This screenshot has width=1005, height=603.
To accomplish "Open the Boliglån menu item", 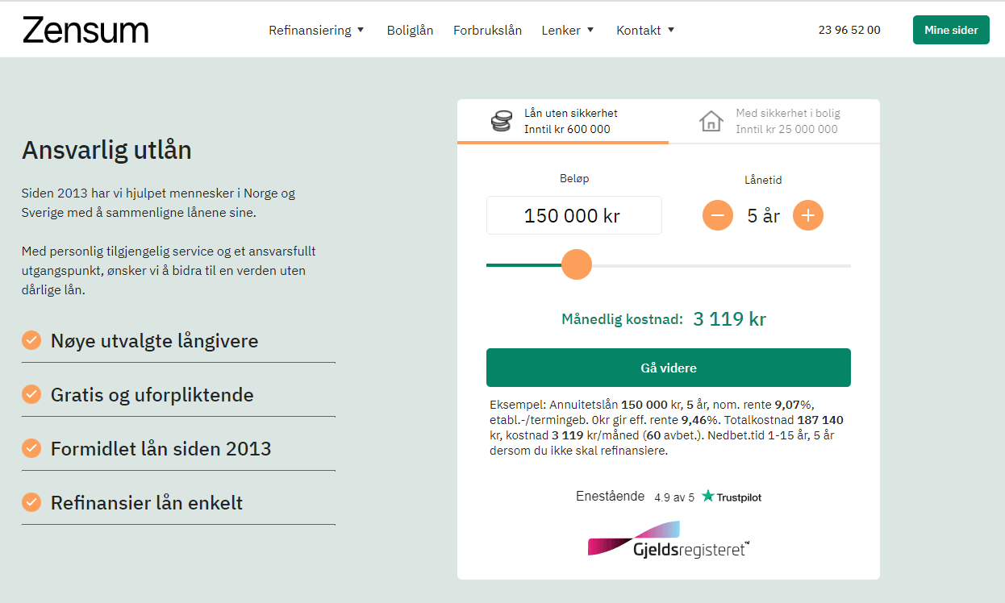I will (410, 30).
